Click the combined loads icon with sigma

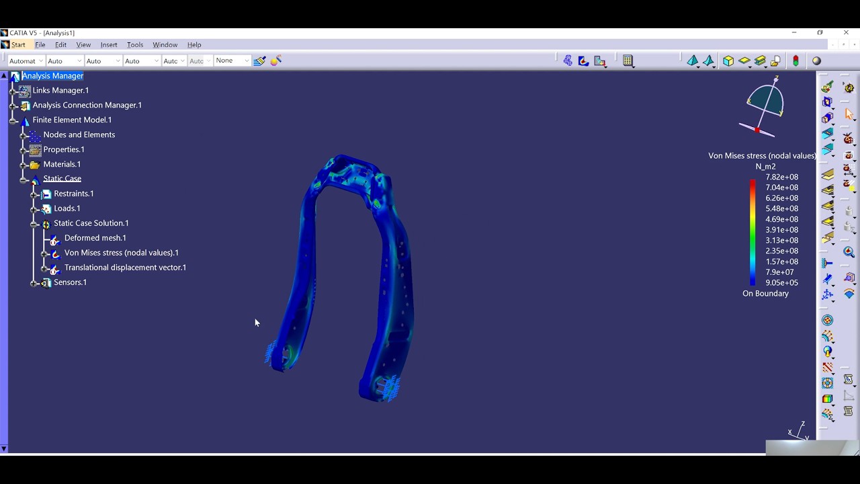point(828,414)
